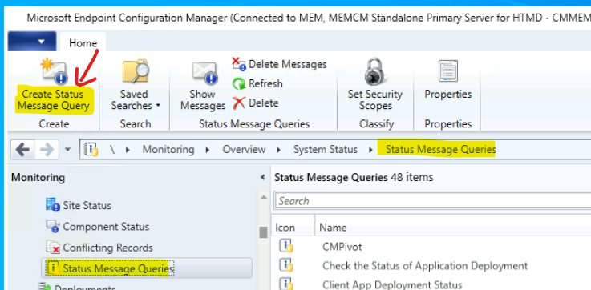Click the Delete Messages label

[x=288, y=64]
